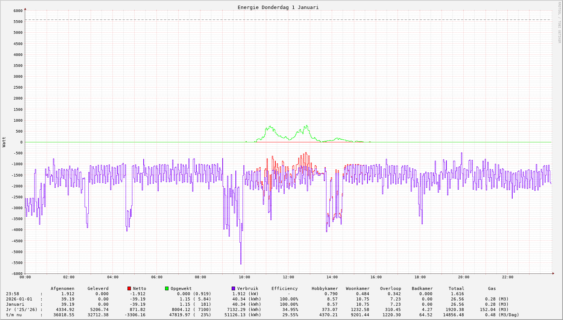Click the Hobbykamer column header
Image resolution: width=563 pixels, height=320 pixels.
coord(325,289)
